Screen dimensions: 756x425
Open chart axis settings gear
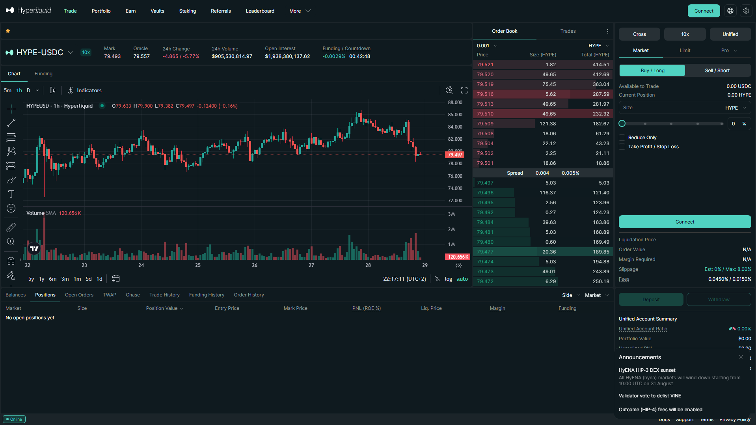[458, 265]
